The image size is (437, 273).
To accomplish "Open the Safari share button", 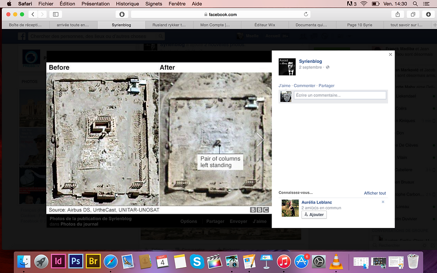I will 398,14.
